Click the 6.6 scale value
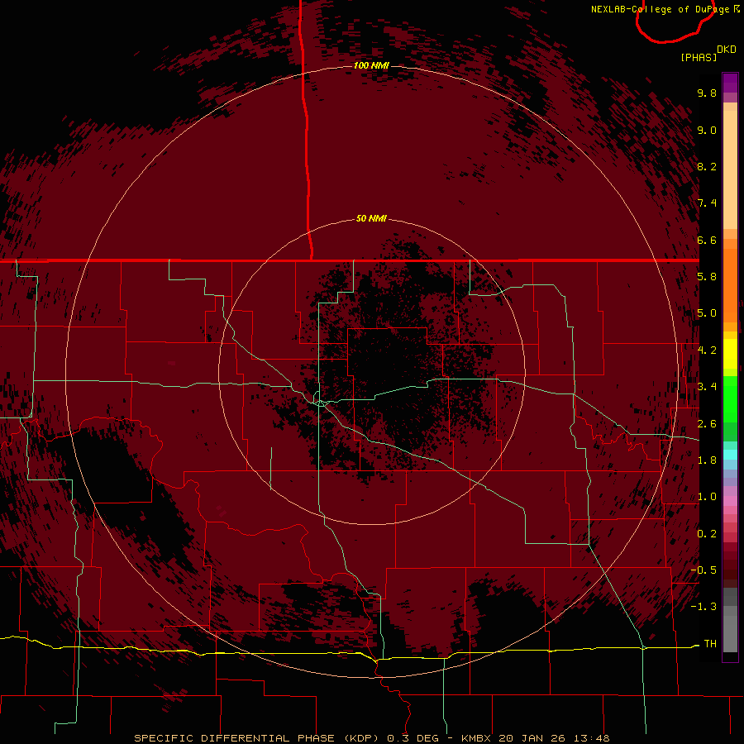Viewport: 744px width, 744px height. tap(707, 240)
